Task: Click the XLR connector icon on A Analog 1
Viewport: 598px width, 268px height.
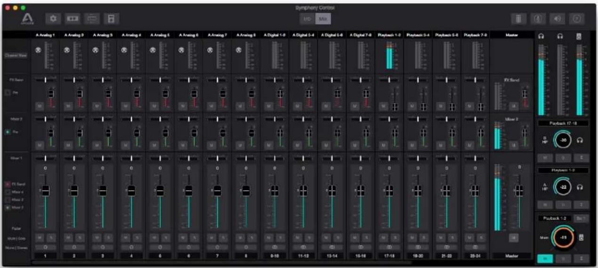Action: point(39,51)
